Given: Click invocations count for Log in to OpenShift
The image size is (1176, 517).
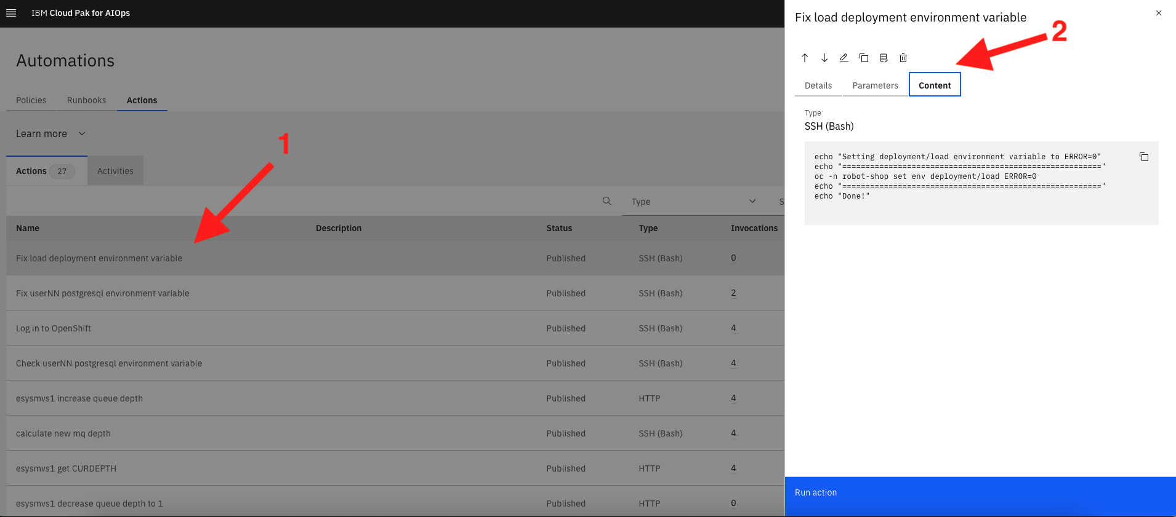Looking at the screenshot, I should [x=733, y=328].
